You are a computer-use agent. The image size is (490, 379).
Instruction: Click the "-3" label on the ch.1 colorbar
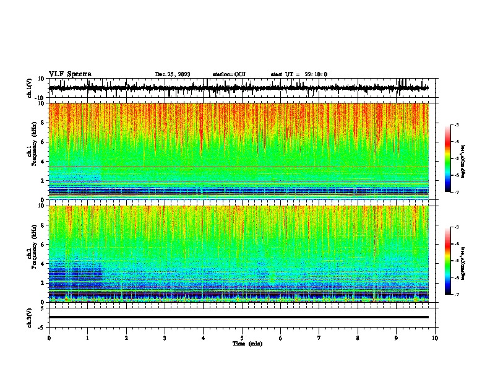point(456,124)
